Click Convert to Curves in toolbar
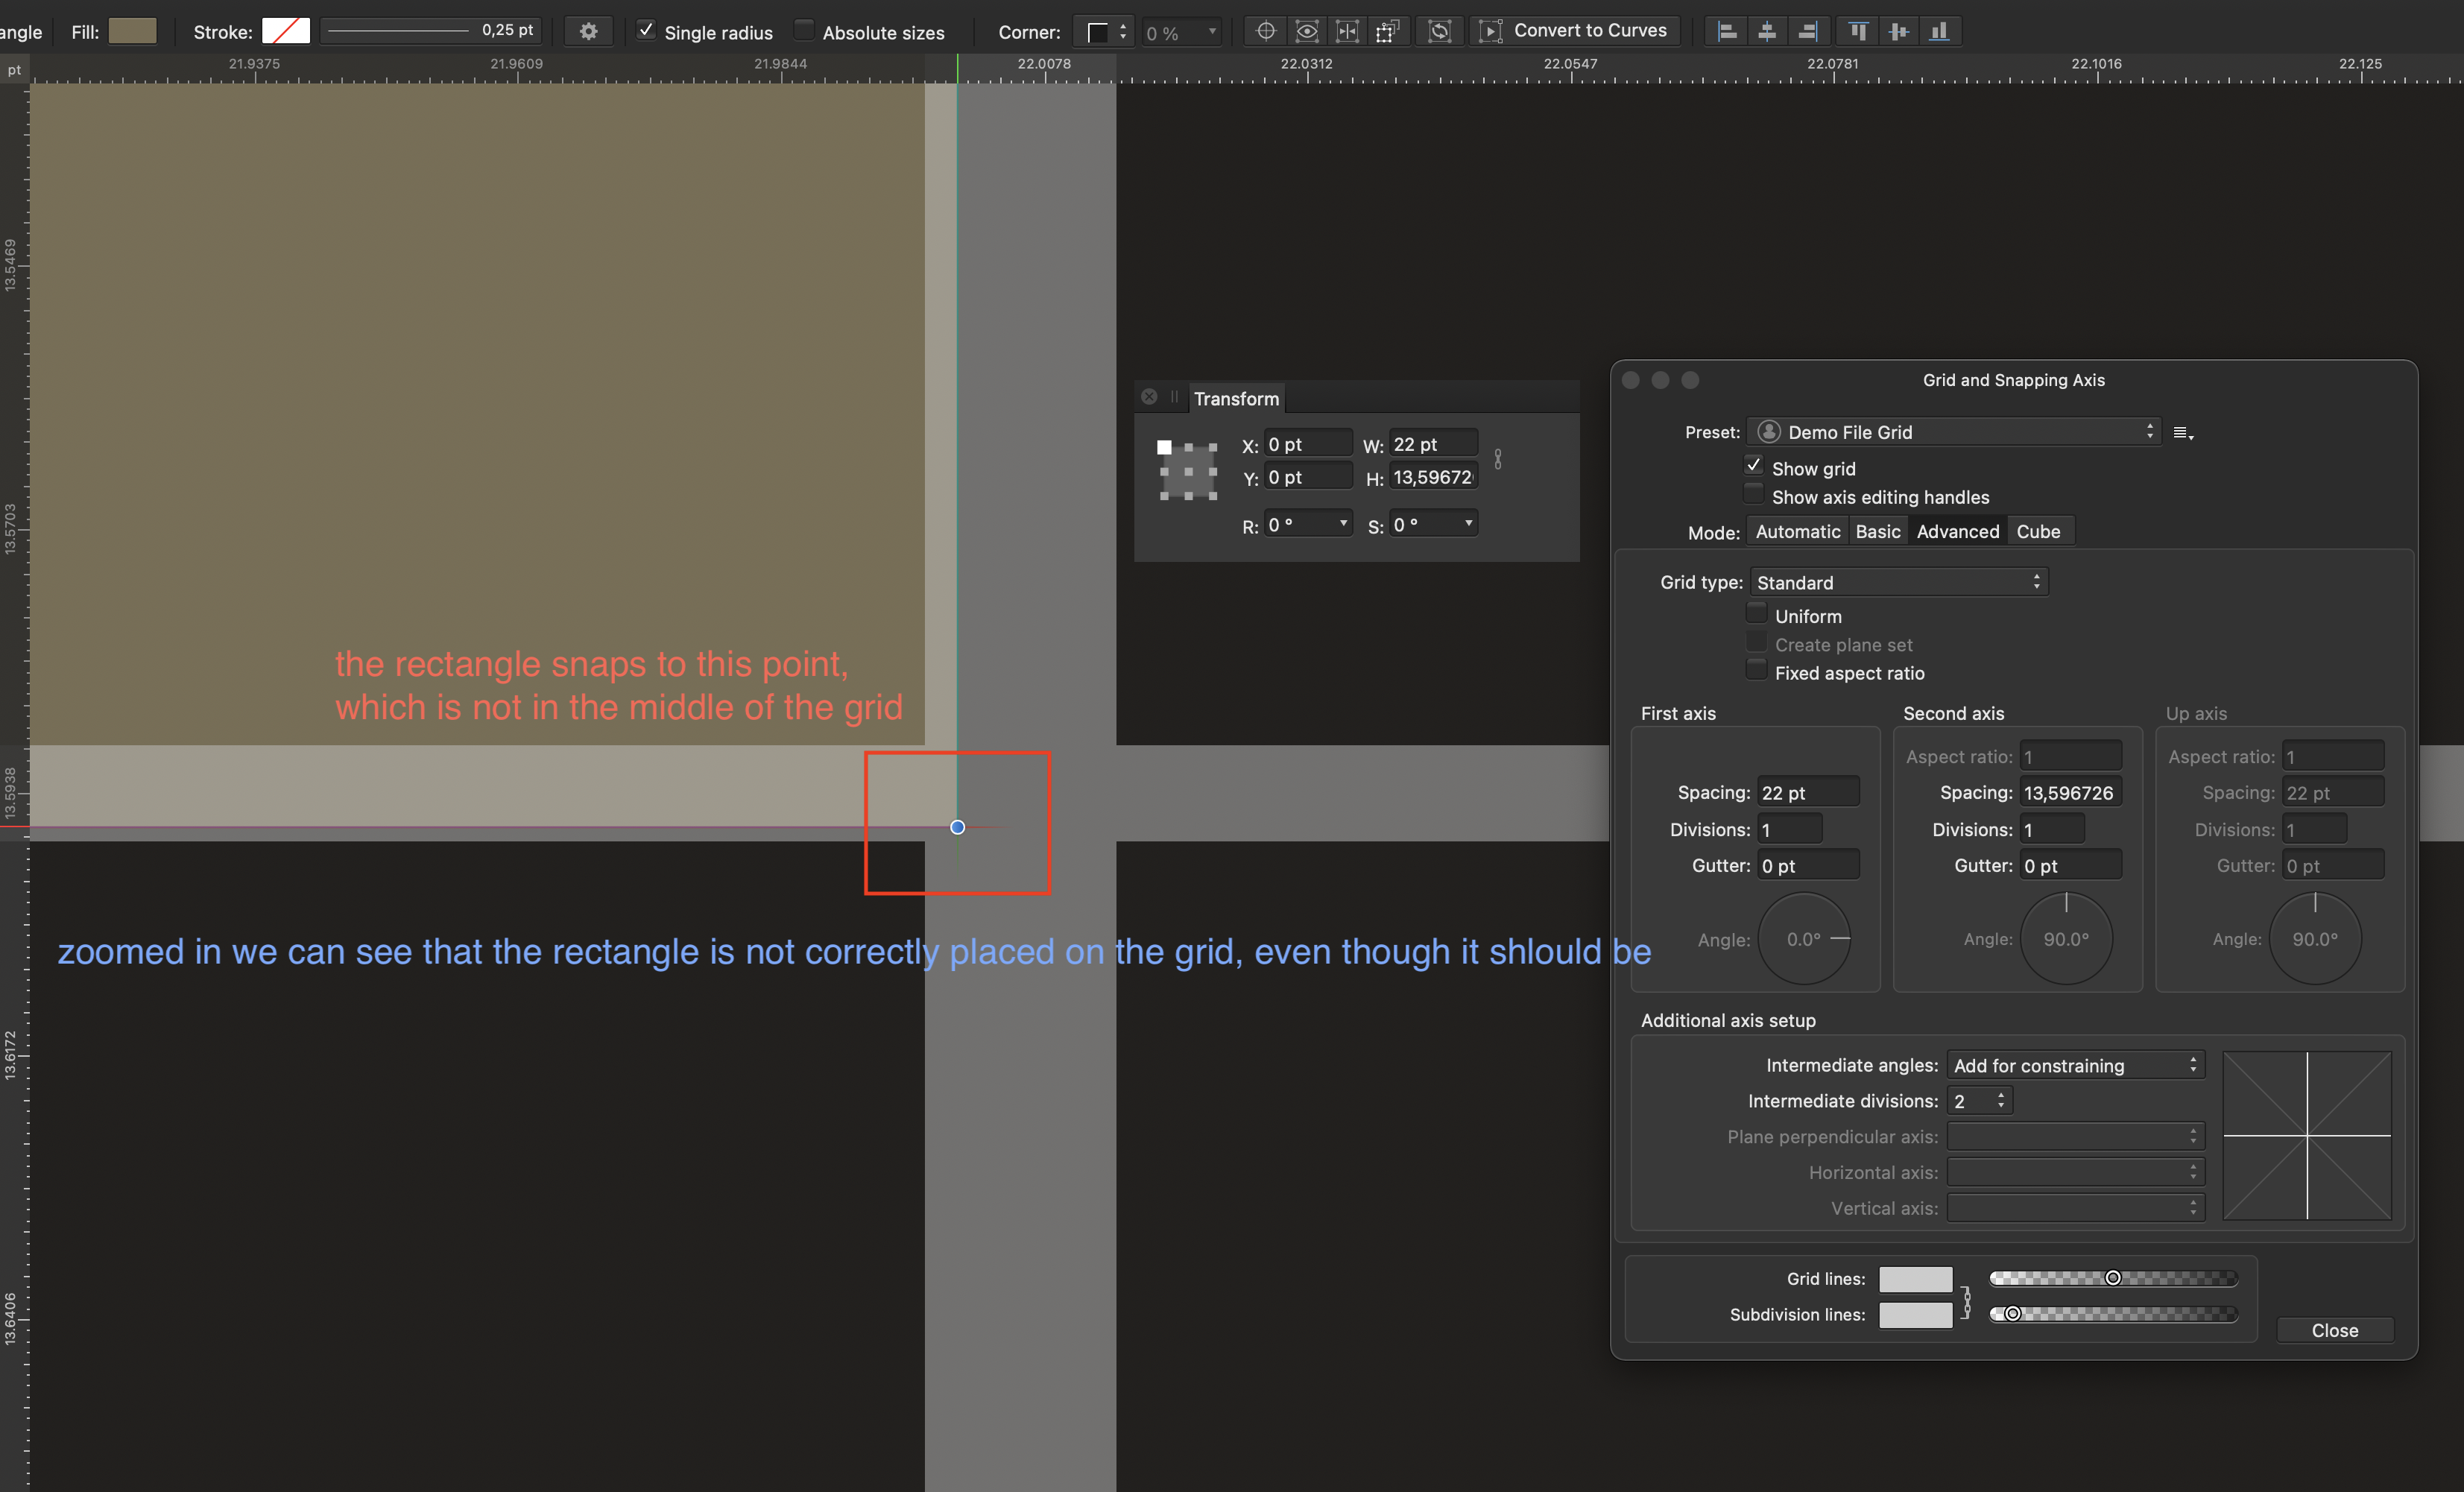Viewport: 2464px width, 1492px height. pos(1574,31)
